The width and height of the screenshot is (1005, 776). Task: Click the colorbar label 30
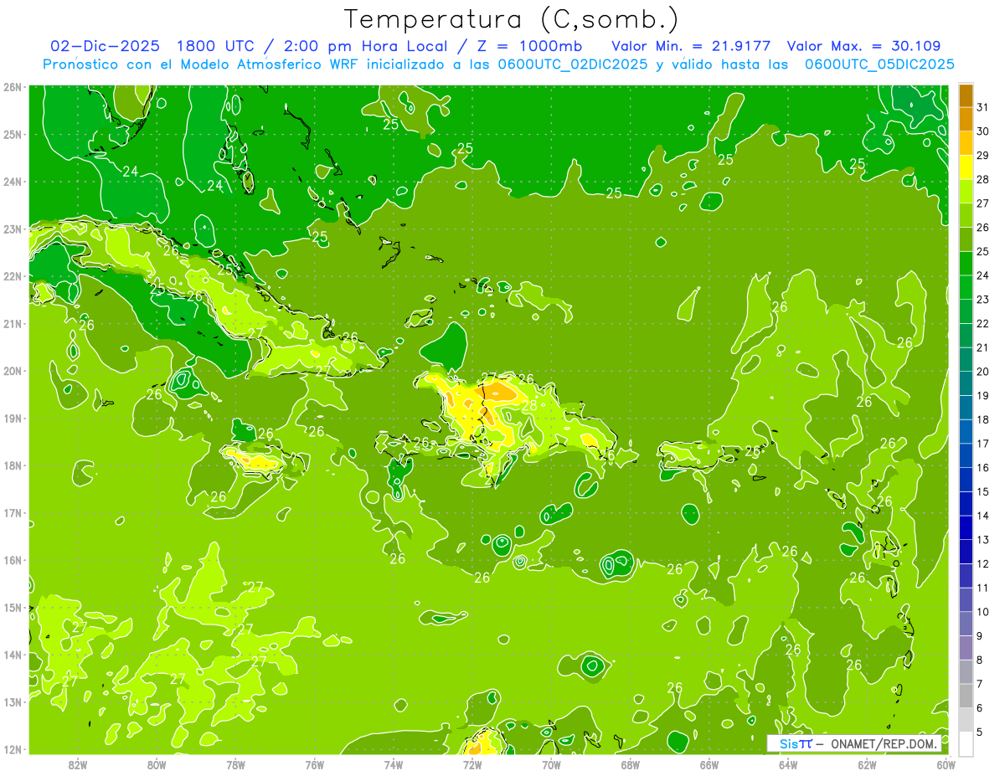point(983,131)
